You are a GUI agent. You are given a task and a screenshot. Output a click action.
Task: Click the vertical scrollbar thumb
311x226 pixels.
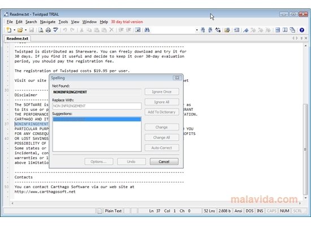point(306,149)
